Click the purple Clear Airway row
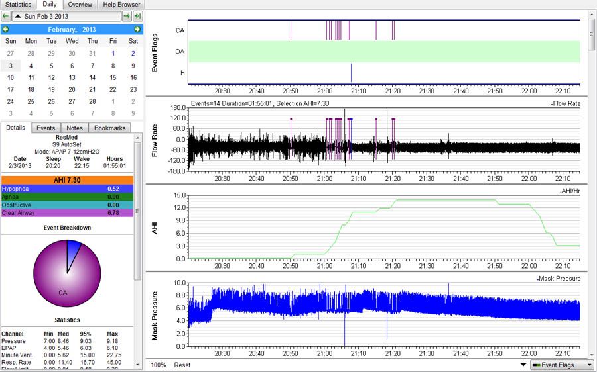Viewport: 597px width, 372px height. [x=68, y=212]
